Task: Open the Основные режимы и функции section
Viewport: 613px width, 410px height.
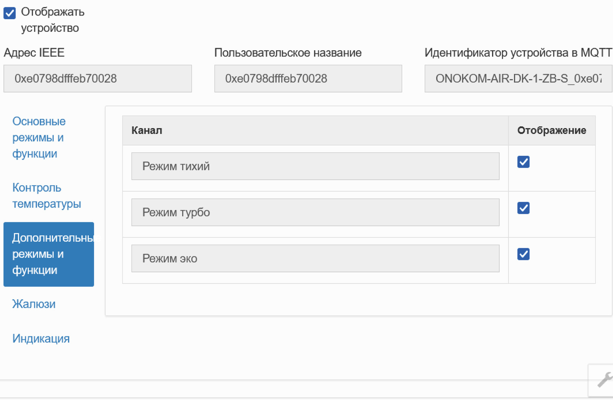Action: click(39, 137)
